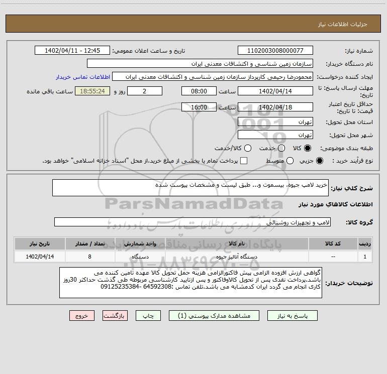The image size is (387, 374).
Task: Click the بازگشت back button
Action: 115,316
